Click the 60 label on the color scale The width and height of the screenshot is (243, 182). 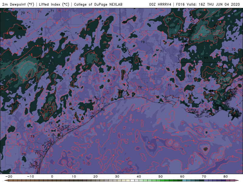(x=182, y=177)
